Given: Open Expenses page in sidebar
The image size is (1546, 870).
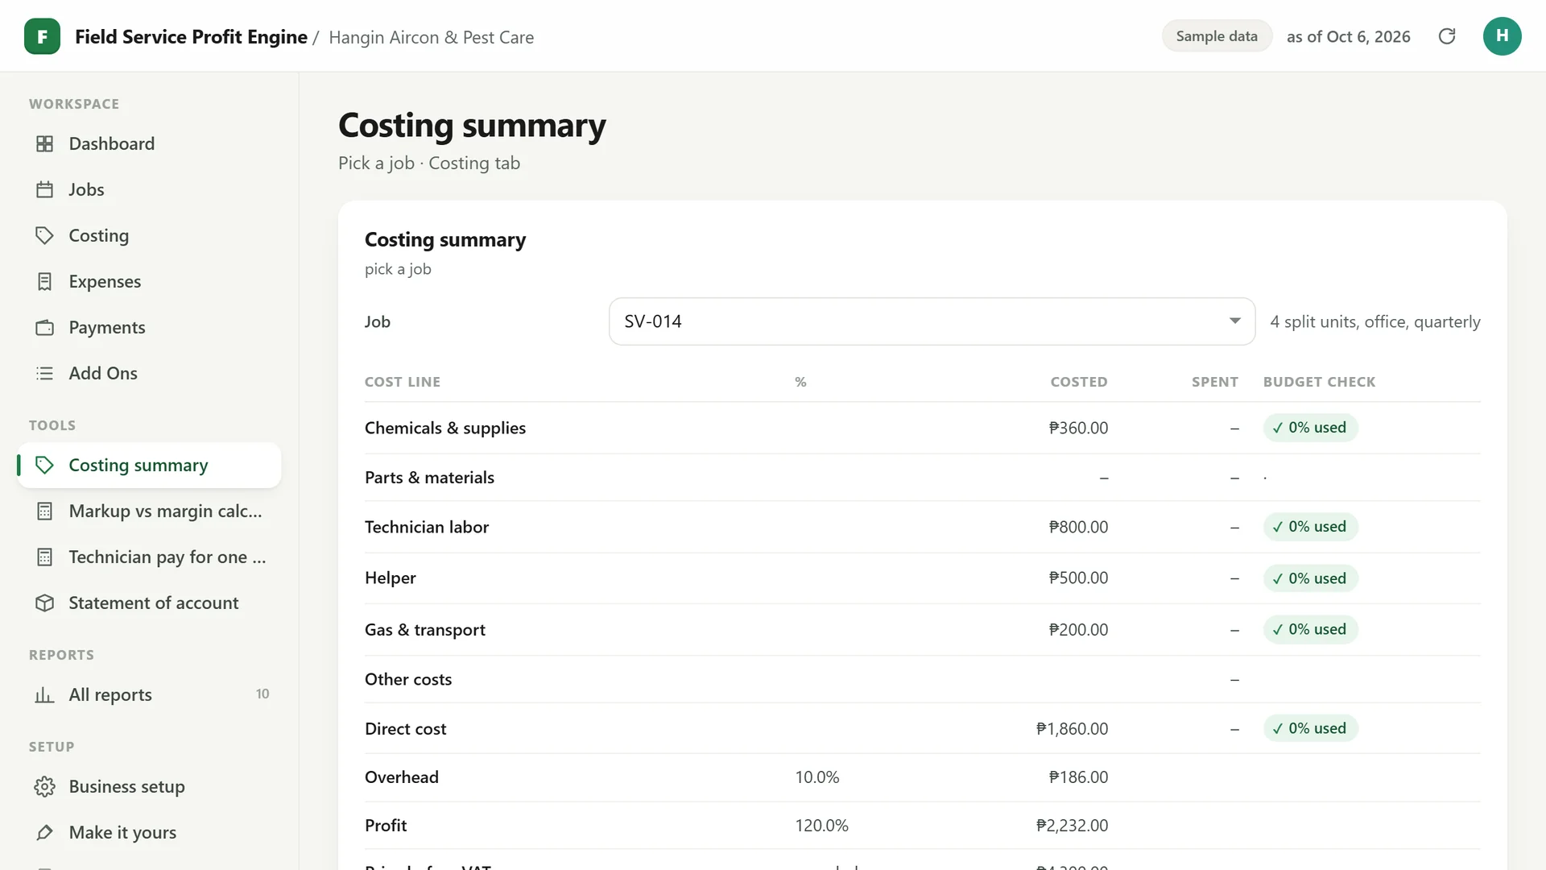Looking at the screenshot, I should pos(149,281).
